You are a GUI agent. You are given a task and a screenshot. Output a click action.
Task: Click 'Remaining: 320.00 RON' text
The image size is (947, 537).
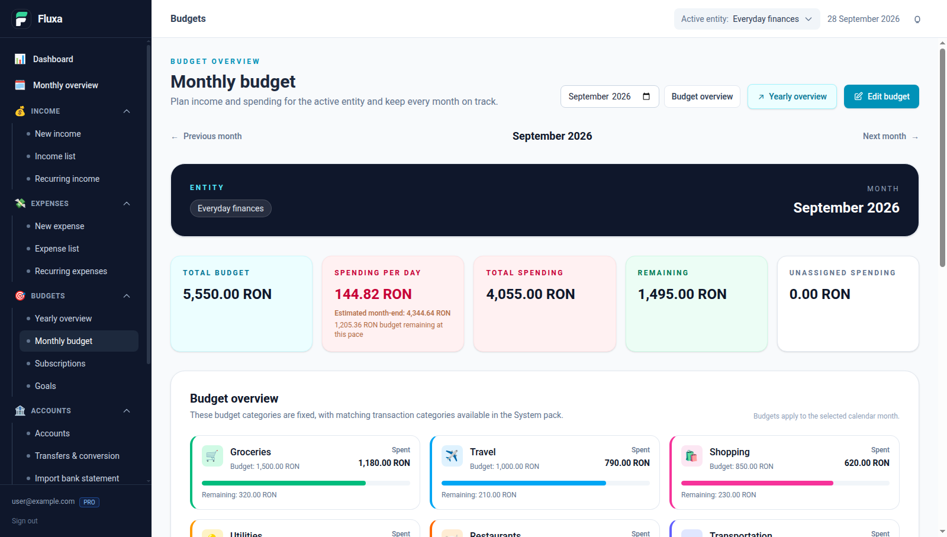coord(239,495)
